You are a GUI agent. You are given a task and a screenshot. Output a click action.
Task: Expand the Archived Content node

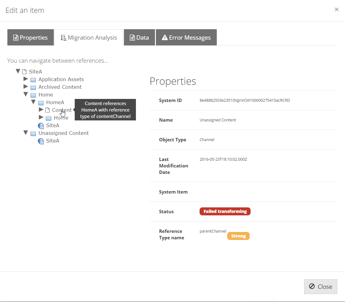click(x=26, y=86)
